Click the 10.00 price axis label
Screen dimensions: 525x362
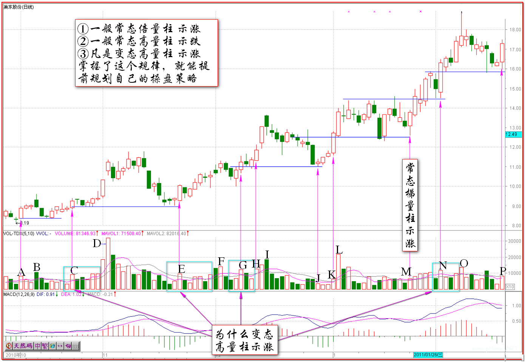pos(515,187)
